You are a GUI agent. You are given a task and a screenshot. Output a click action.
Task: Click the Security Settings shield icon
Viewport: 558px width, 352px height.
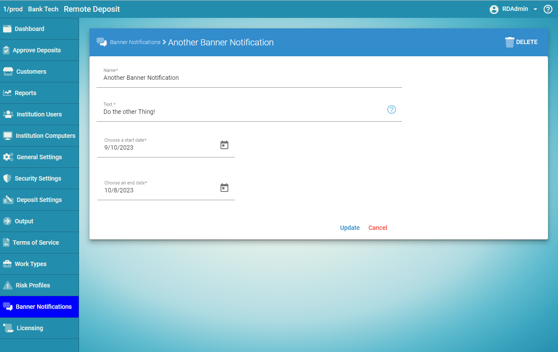pyautogui.click(x=7, y=178)
